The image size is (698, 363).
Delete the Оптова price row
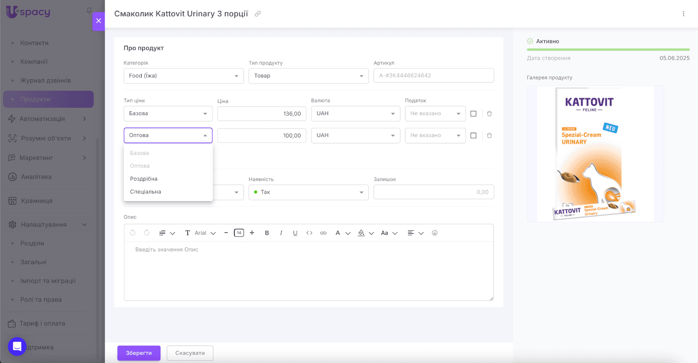coord(489,136)
